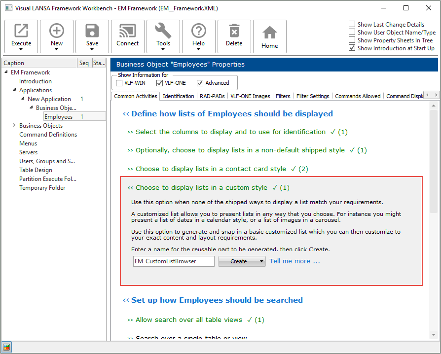Select the Common Activities tab
441x354 pixels.
136,96
